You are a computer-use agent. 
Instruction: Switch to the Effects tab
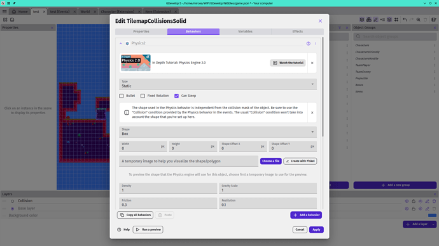point(298,32)
